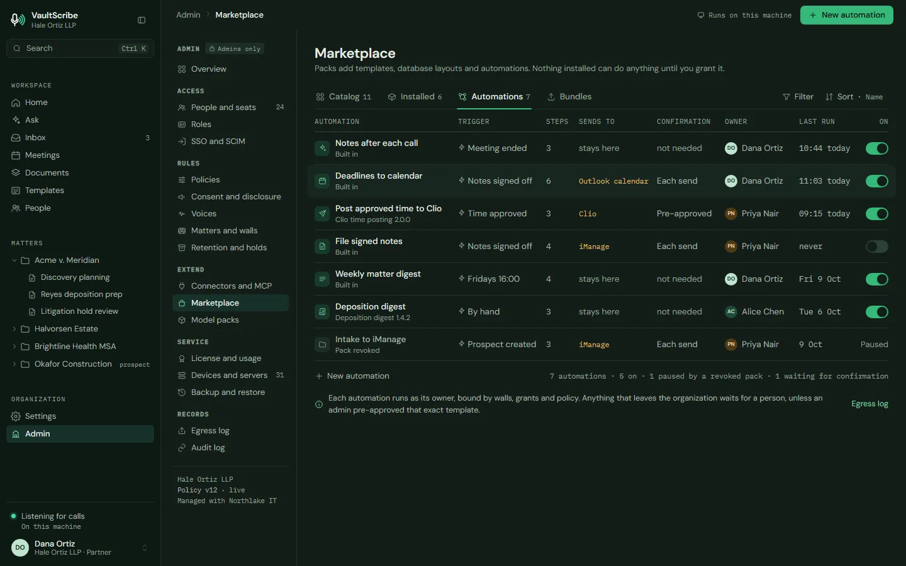Expand the Brightline Health MSA matter
This screenshot has height=566, width=906.
coord(14,347)
